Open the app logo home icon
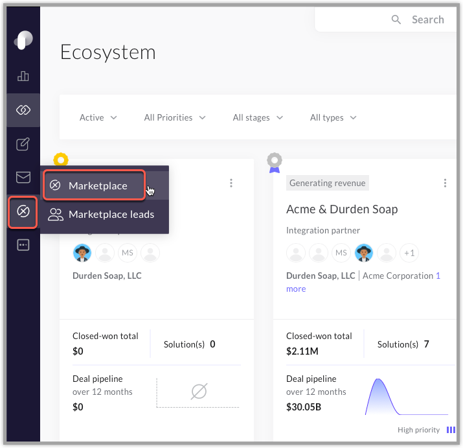Image resolution: width=463 pixels, height=448 pixels. pyautogui.click(x=23, y=40)
